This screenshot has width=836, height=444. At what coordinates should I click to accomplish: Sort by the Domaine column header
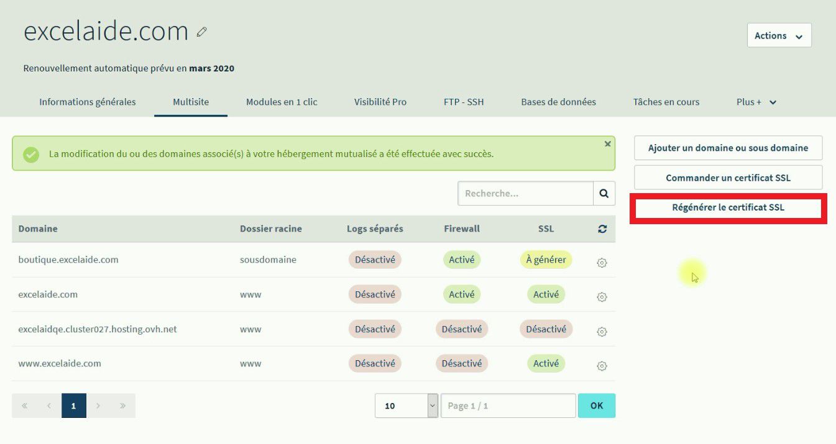tap(38, 229)
